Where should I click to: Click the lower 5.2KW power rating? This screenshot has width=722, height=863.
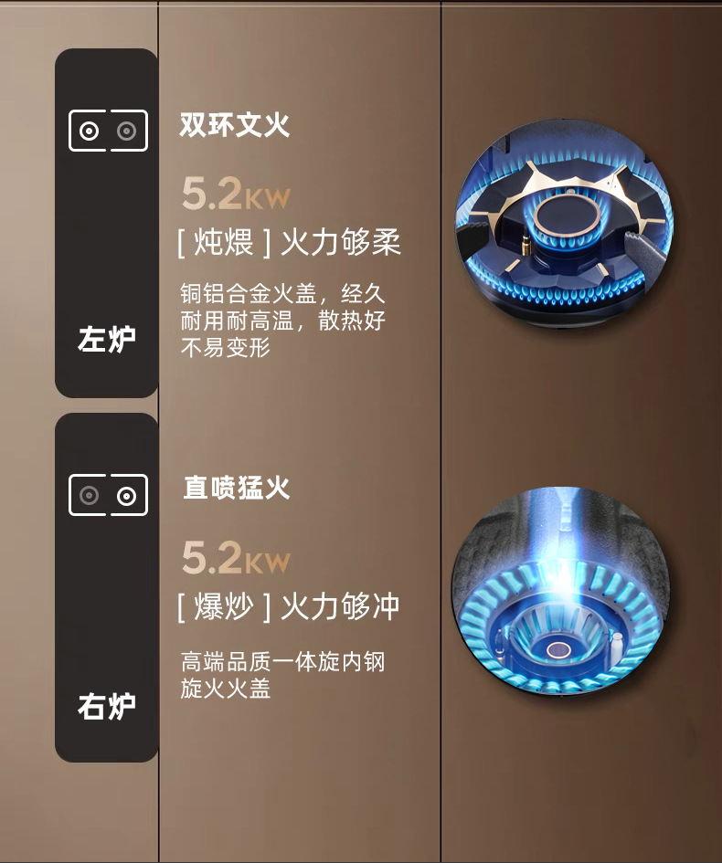click(236, 557)
